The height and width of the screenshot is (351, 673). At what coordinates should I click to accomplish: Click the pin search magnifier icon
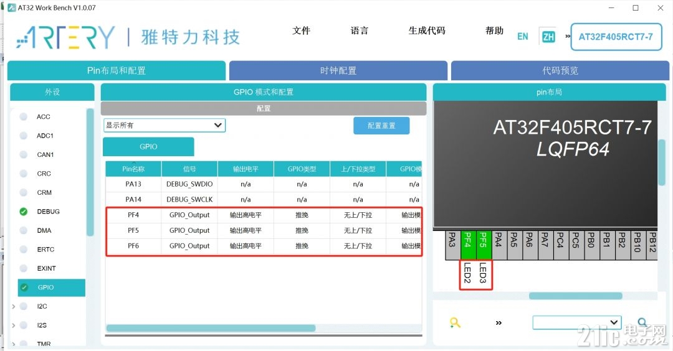coord(642,322)
